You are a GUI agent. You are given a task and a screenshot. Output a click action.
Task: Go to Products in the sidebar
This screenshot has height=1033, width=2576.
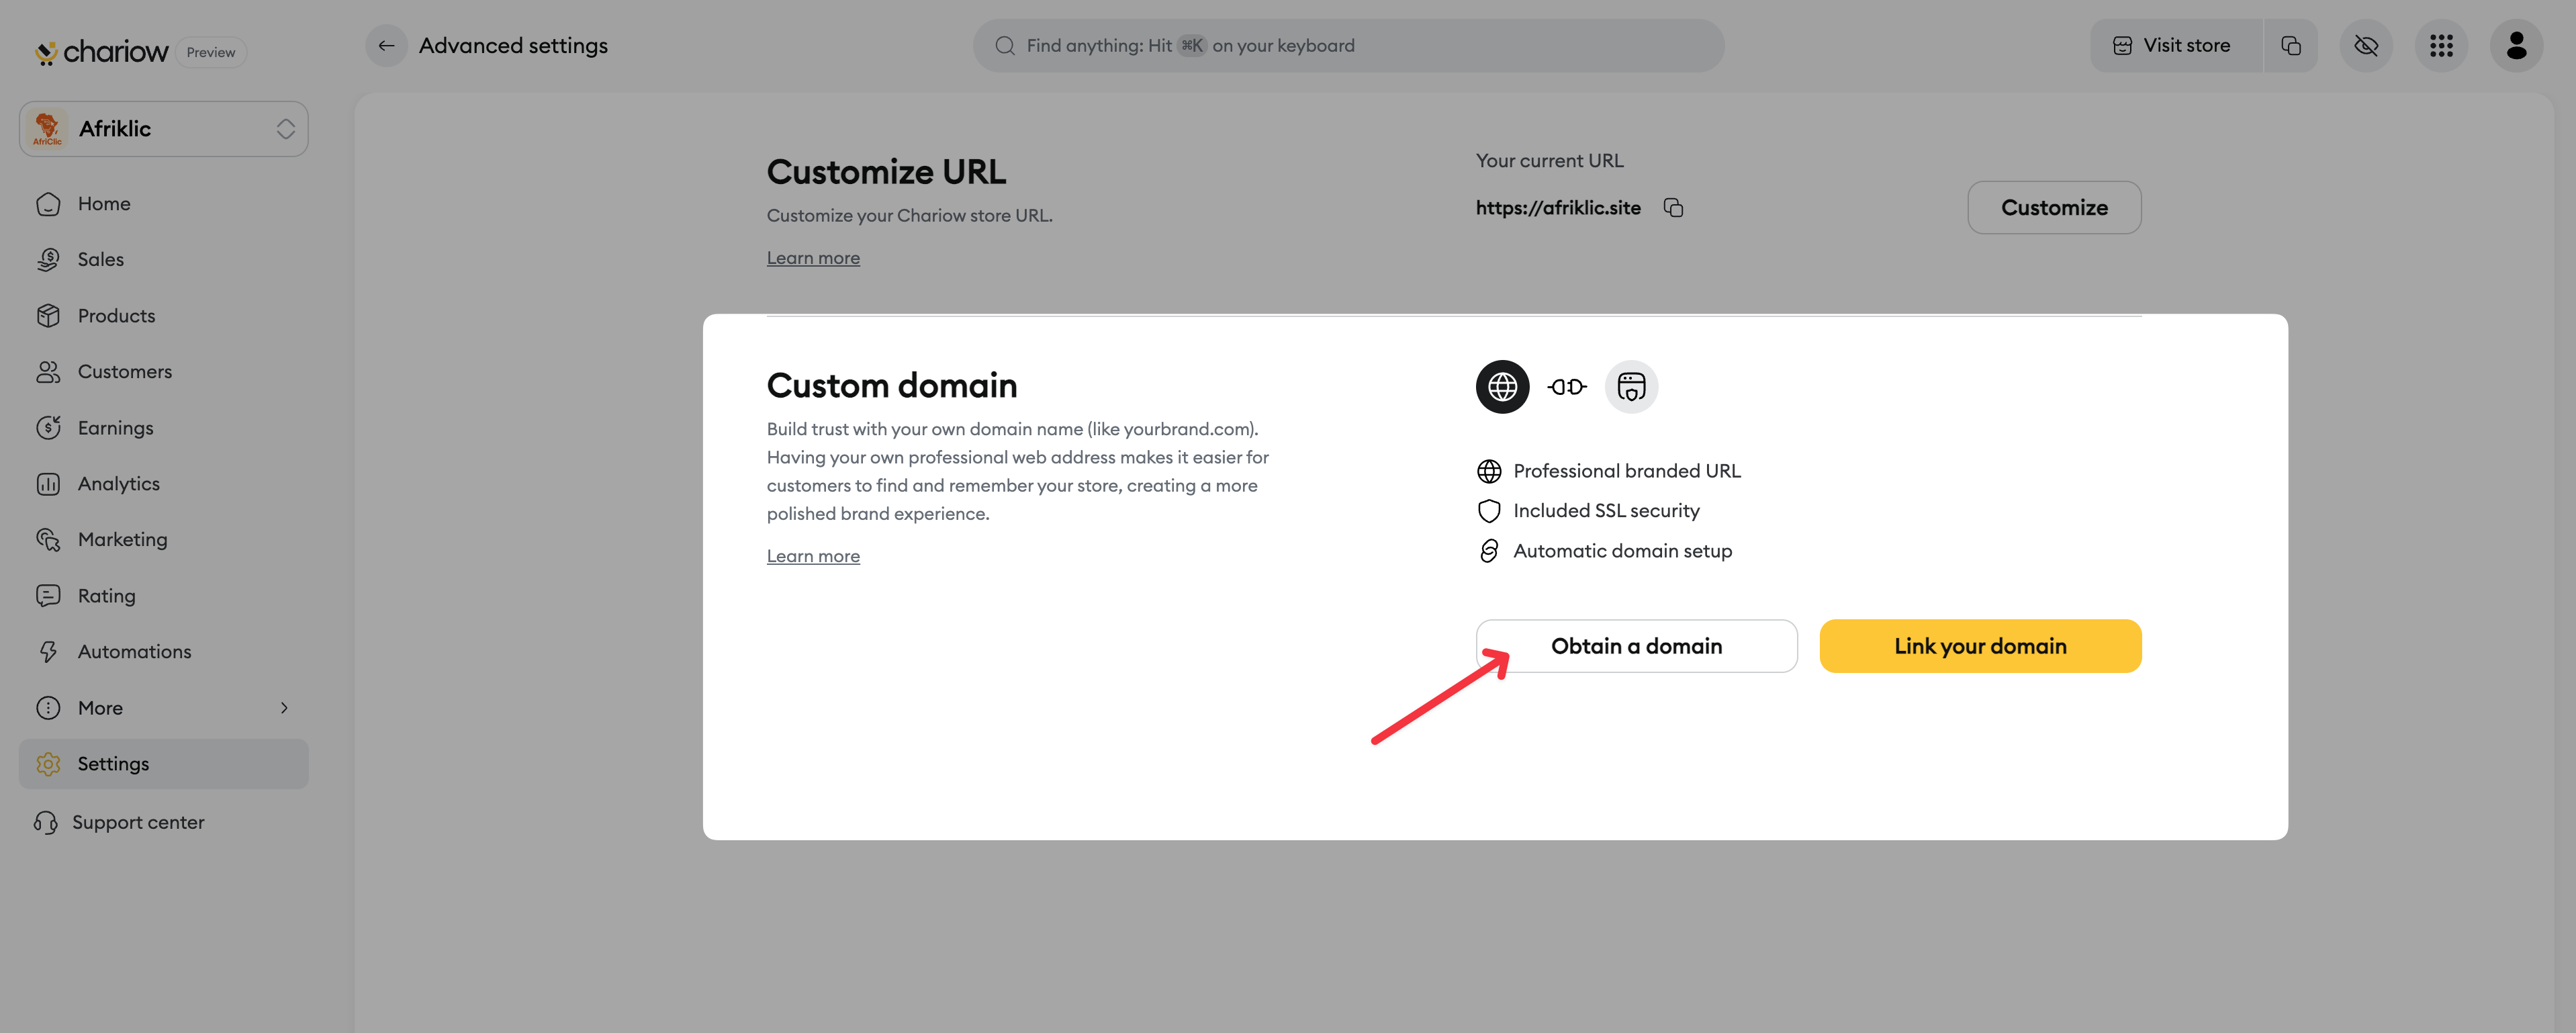pyautogui.click(x=116, y=316)
